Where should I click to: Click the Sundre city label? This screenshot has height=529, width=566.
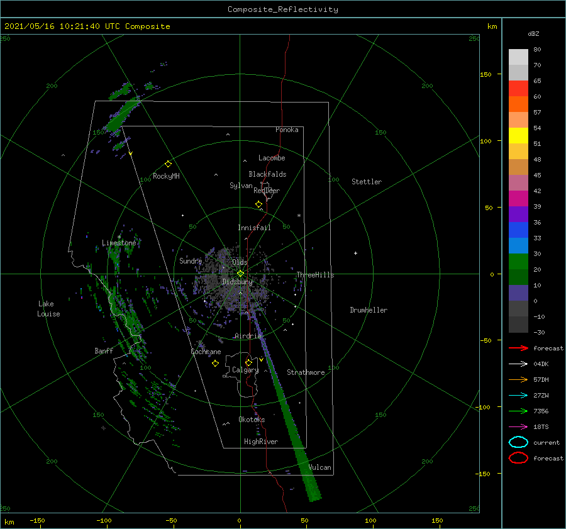191,260
